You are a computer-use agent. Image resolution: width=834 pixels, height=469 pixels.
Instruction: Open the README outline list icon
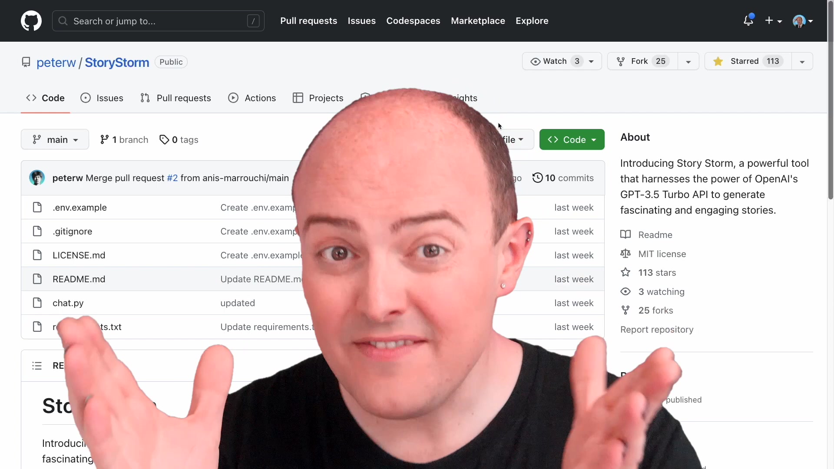pyautogui.click(x=37, y=366)
